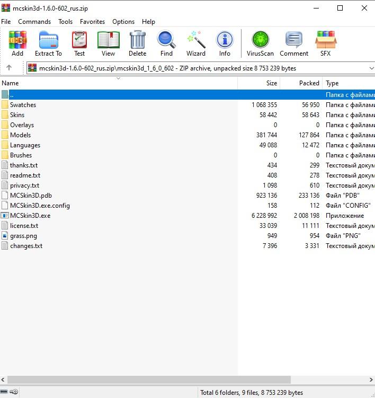Sort by the Name column header

click(119, 83)
